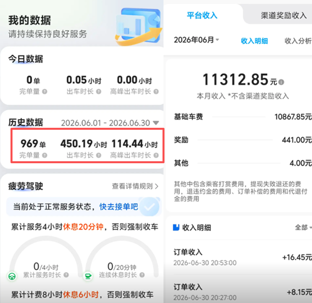The width and height of the screenshot is (312, 303).
Task: Tap +8.15元 amount
Action: (x=299, y=292)
